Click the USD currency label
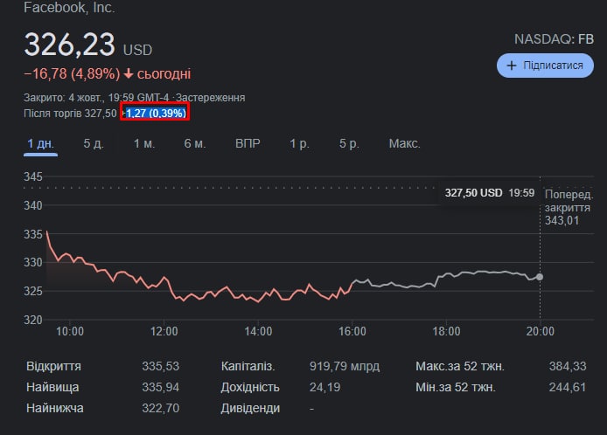607x435 pixels. [137, 51]
